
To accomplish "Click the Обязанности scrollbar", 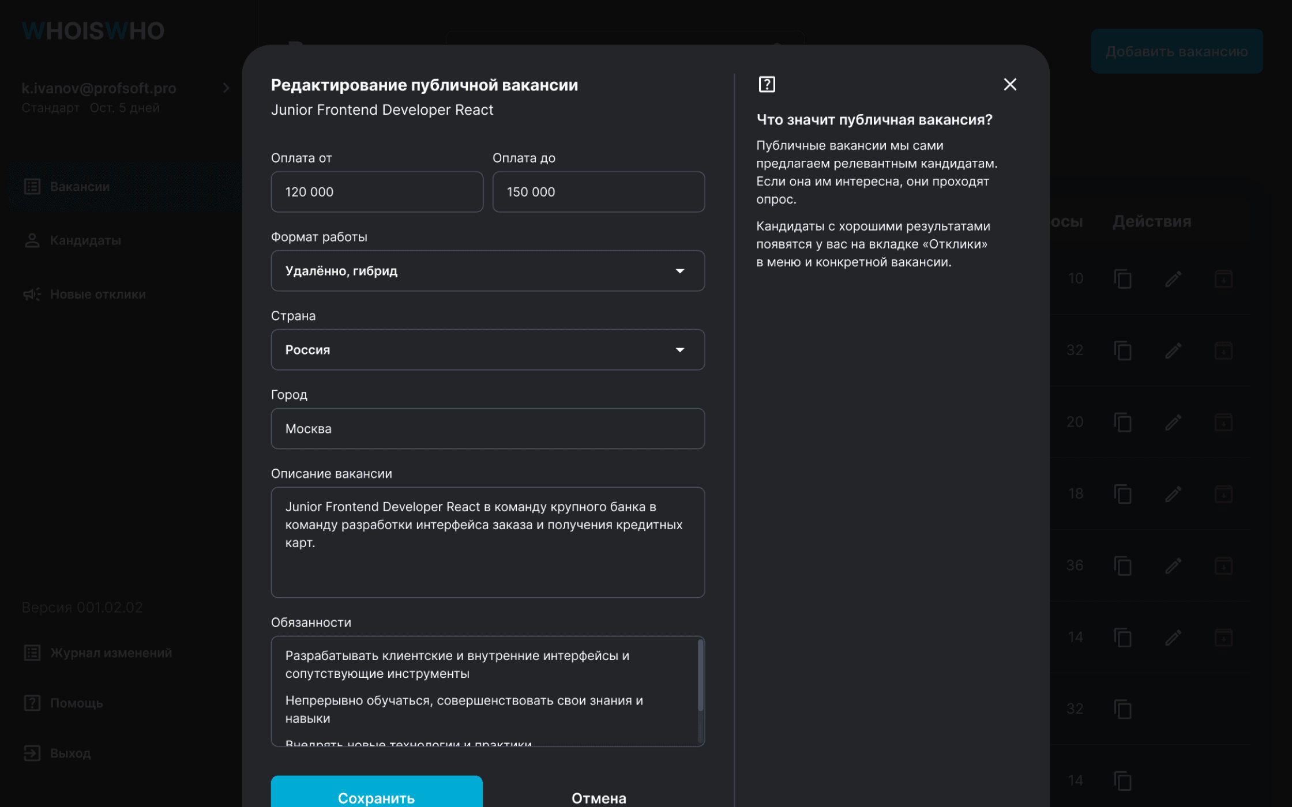I will (700, 676).
